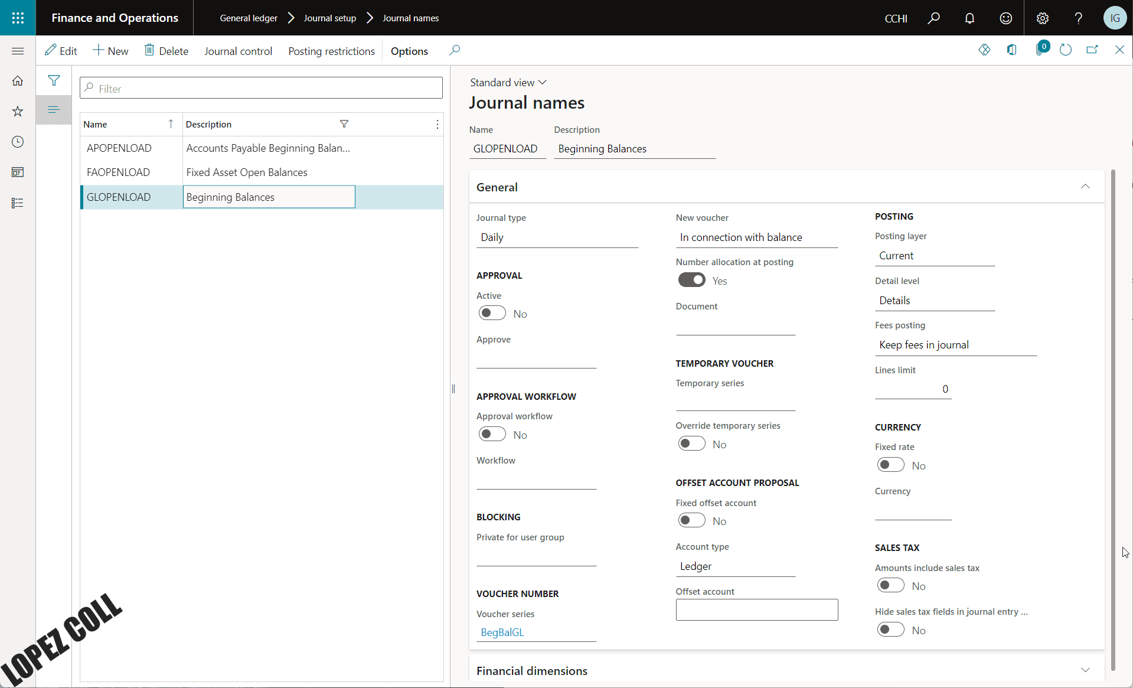Open the Options menu tab
Image resolution: width=1133 pixels, height=688 pixels.
coord(409,51)
